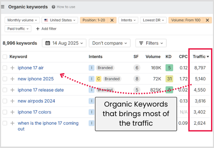Image resolution: width=214 pixels, height=148 pixels.
Task: Open the iphone 17 air keyword link
Action: coord(31,68)
